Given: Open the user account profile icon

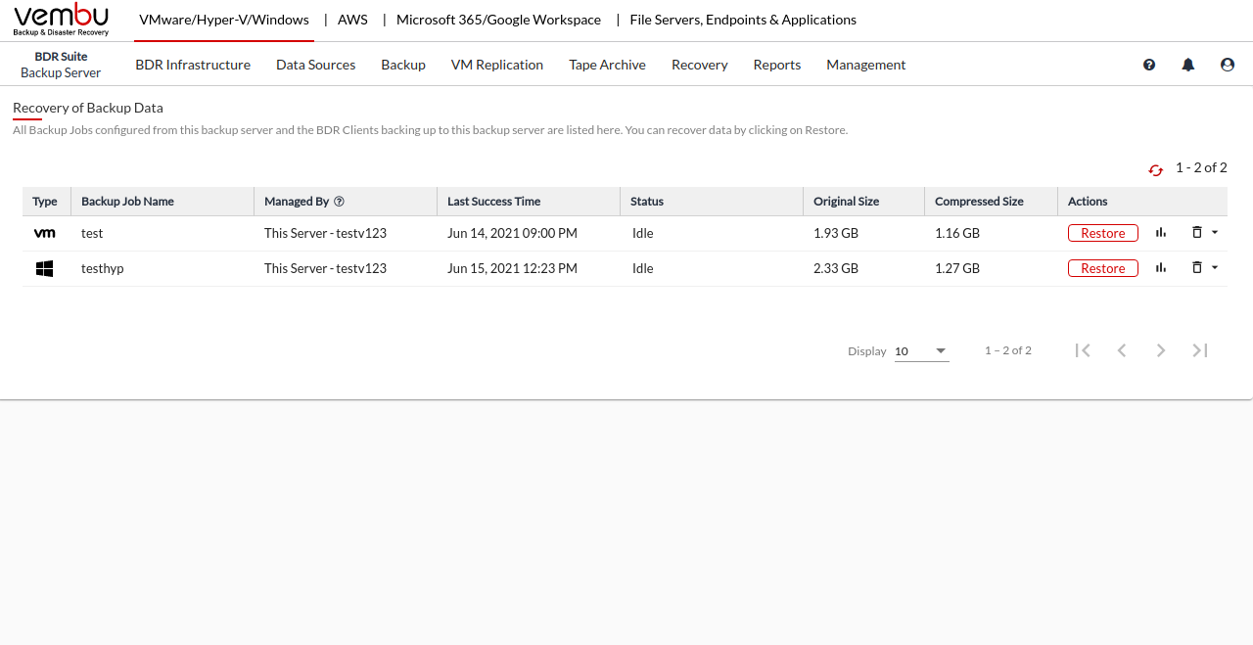Looking at the screenshot, I should point(1228,65).
